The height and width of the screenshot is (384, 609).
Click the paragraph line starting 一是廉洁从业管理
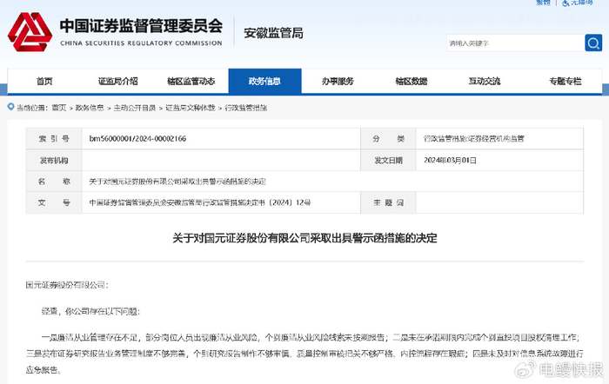click(x=311, y=337)
